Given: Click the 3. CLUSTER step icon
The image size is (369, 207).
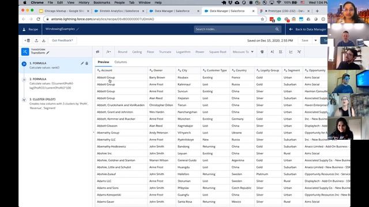Looking at the screenshot, I should (x=24, y=99).
